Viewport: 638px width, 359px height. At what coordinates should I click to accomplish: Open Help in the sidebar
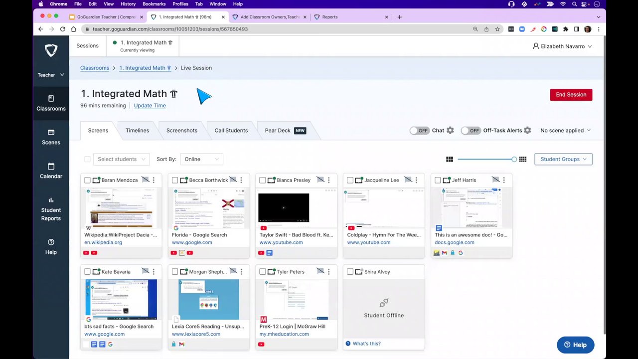[x=51, y=247]
